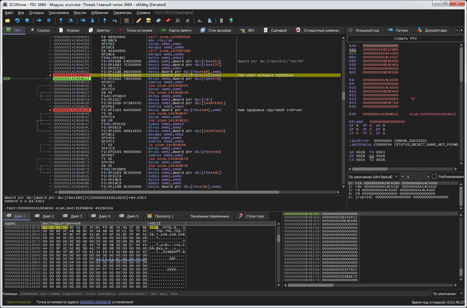Screen dimensions: 467x308
Task: Click the Step Into toolbar icon
Action: pyautogui.click(x=60, y=21)
